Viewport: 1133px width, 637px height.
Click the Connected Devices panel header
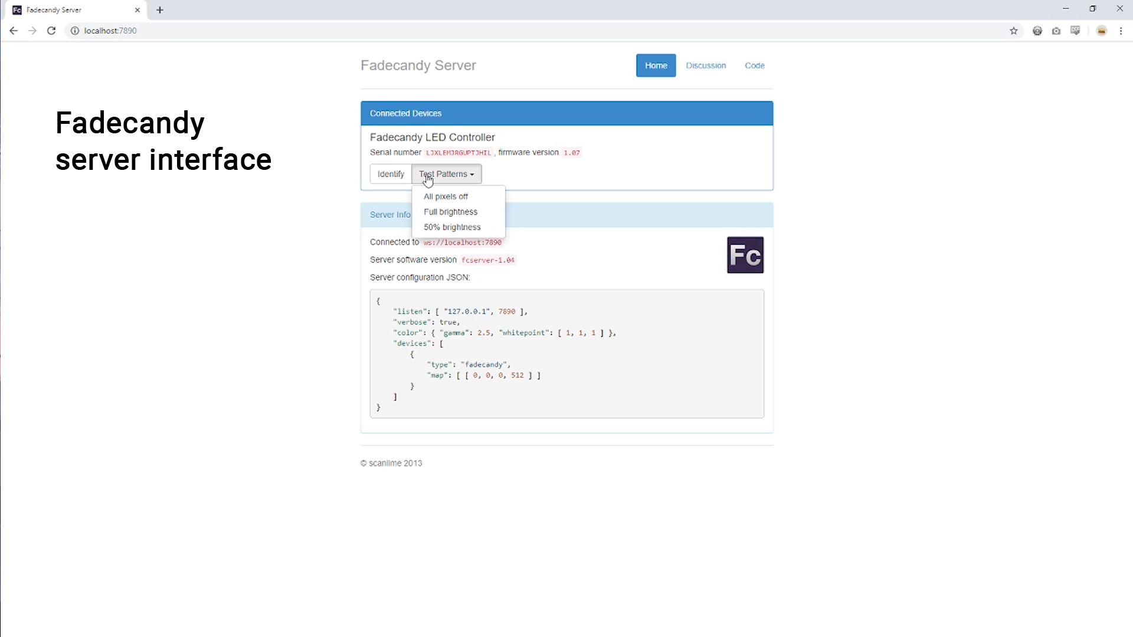click(x=567, y=113)
